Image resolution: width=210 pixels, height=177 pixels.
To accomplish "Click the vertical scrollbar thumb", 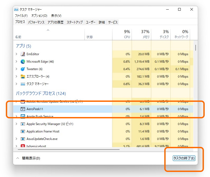I will [196, 48].
